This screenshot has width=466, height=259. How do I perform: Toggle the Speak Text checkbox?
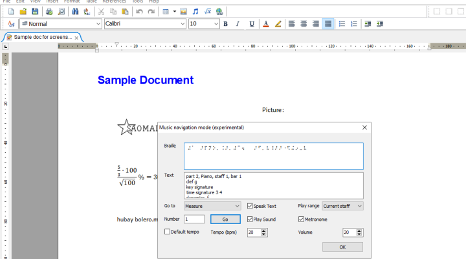pos(250,206)
